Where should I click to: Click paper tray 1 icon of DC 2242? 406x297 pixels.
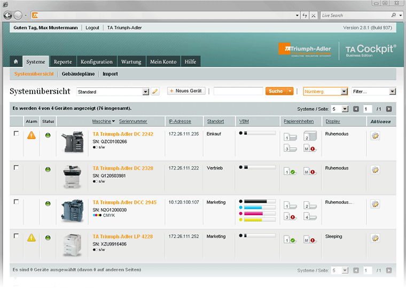tap(290, 137)
